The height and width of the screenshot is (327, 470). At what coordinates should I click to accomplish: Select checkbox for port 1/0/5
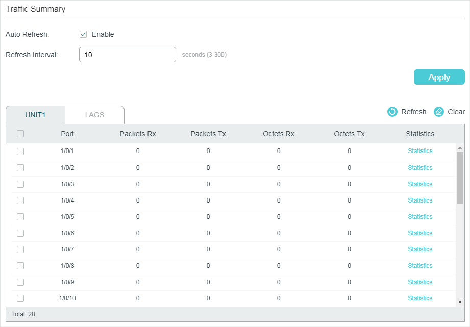click(20, 217)
